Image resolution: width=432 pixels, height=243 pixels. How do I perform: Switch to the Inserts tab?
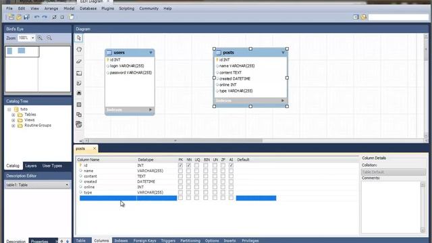click(230, 240)
